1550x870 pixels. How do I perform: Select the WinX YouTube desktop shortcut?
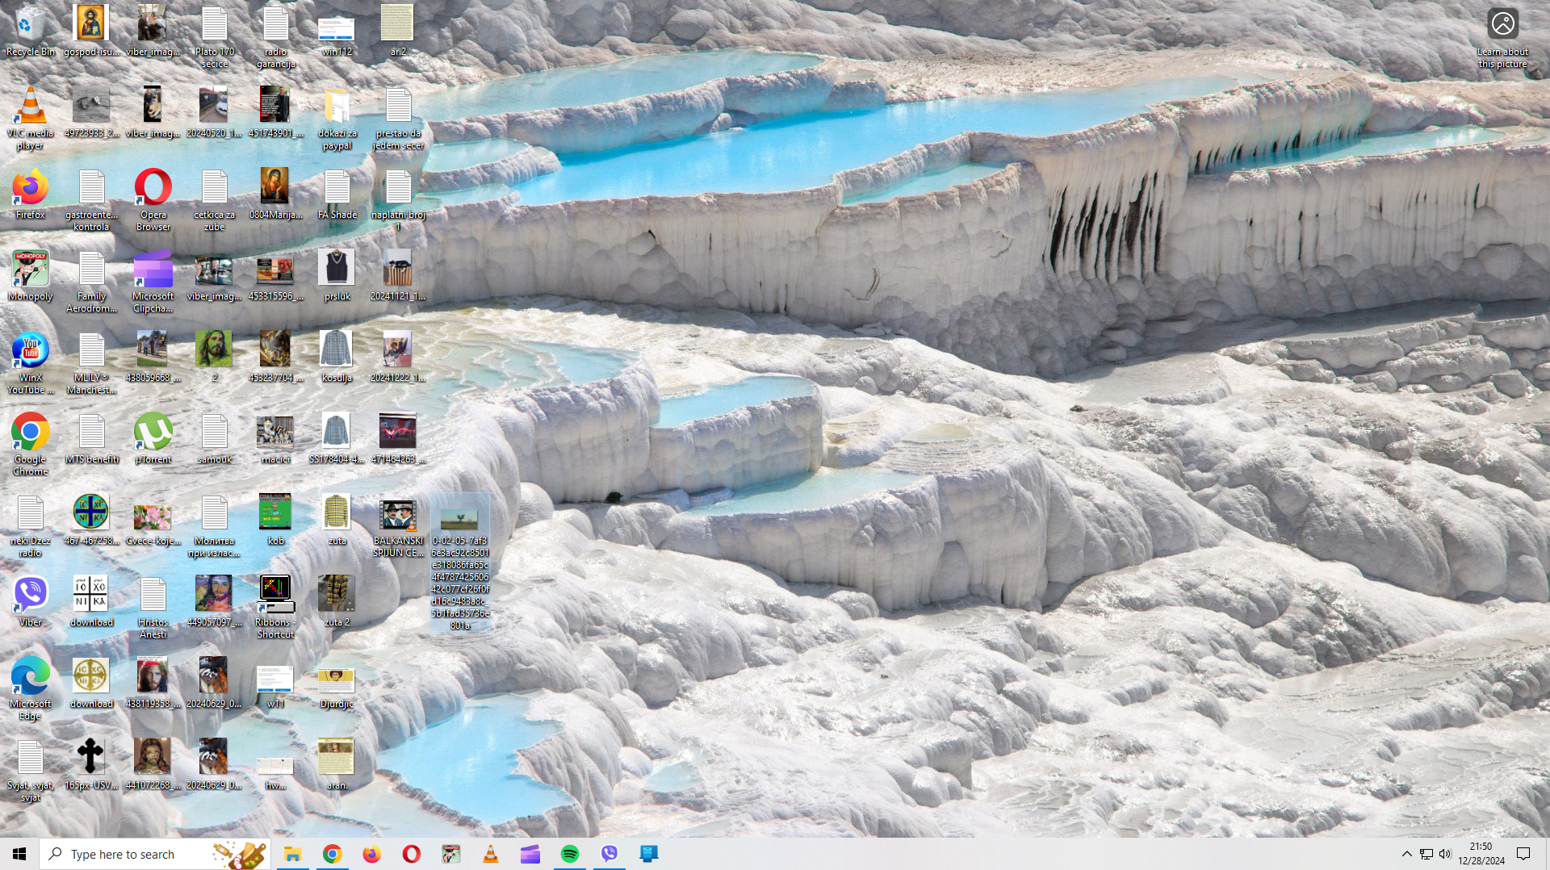(x=31, y=363)
